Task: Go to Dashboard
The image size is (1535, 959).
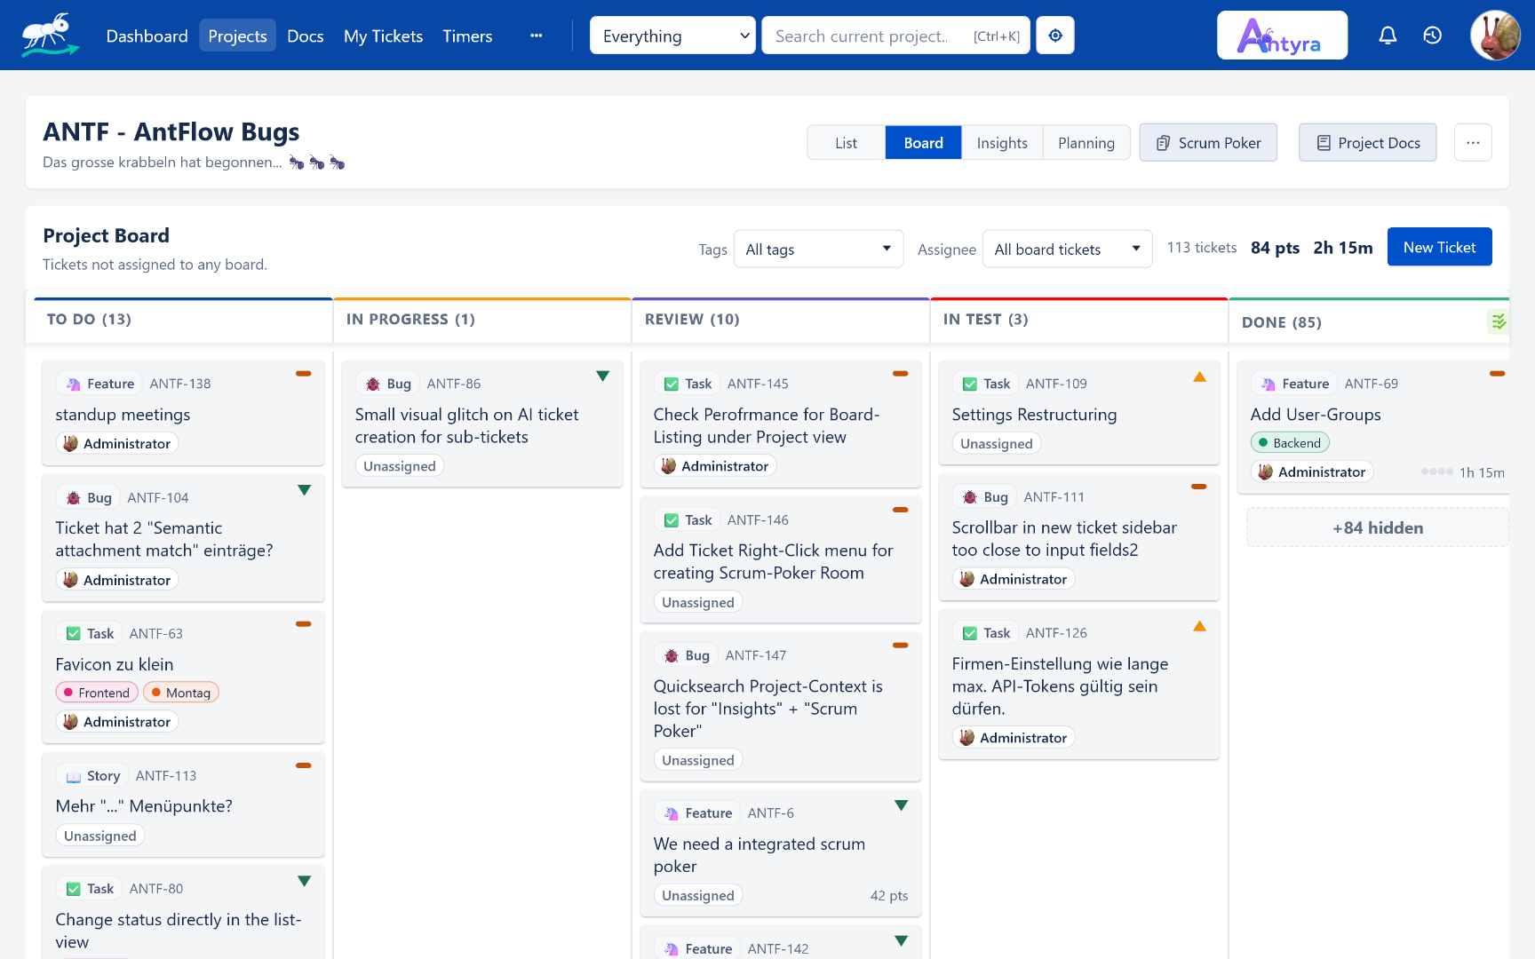Action: [147, 36]
